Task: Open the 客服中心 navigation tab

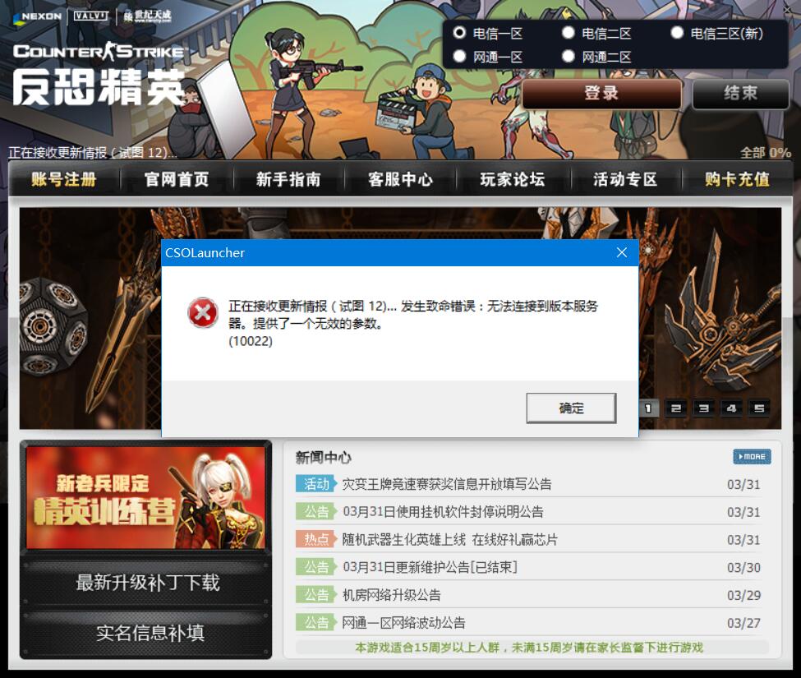Action: click(x=401, y=179)
